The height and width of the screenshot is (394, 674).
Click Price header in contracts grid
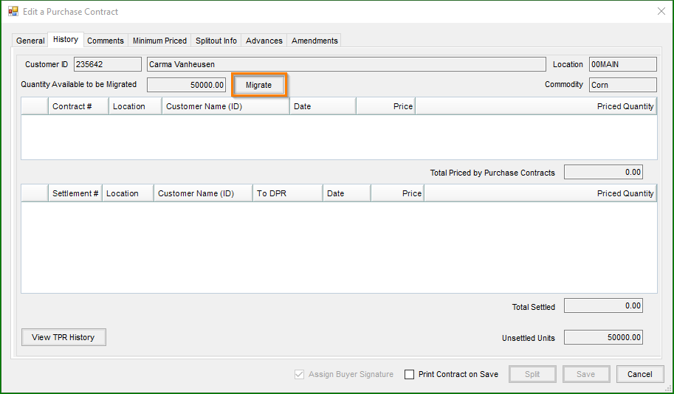click(x=385, y=106)
